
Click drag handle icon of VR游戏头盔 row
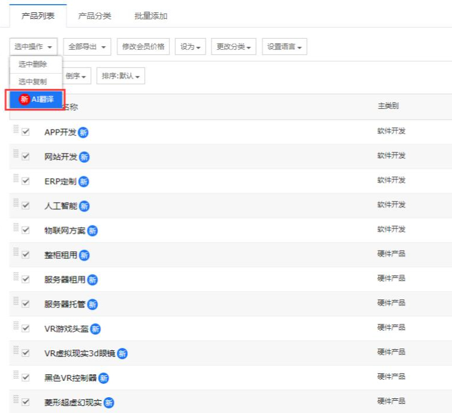pyautogui.click(x=16, y=326)
